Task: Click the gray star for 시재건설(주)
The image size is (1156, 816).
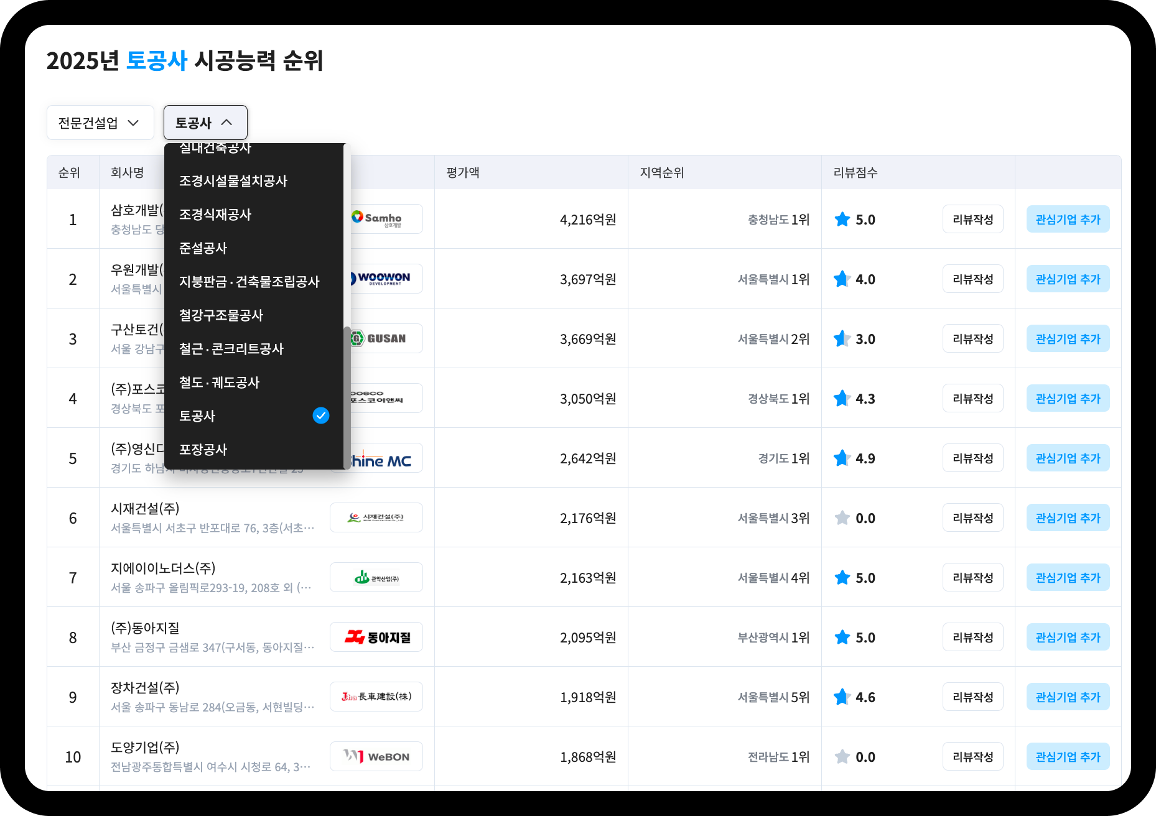Action: click(x=842, y=518)
